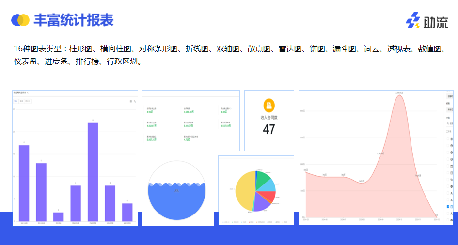Select the third tab above the bar chart

coord(28,101)
